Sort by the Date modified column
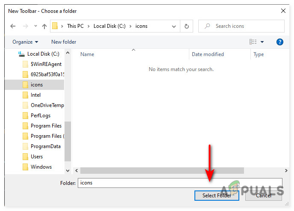This screenshot has width=294, height=211. pyautogui.click(x=208, y=54)
